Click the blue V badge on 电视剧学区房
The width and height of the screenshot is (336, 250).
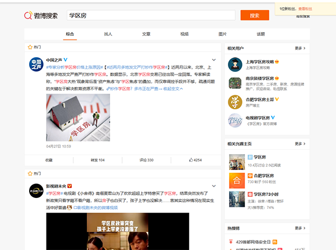(273, 118)
